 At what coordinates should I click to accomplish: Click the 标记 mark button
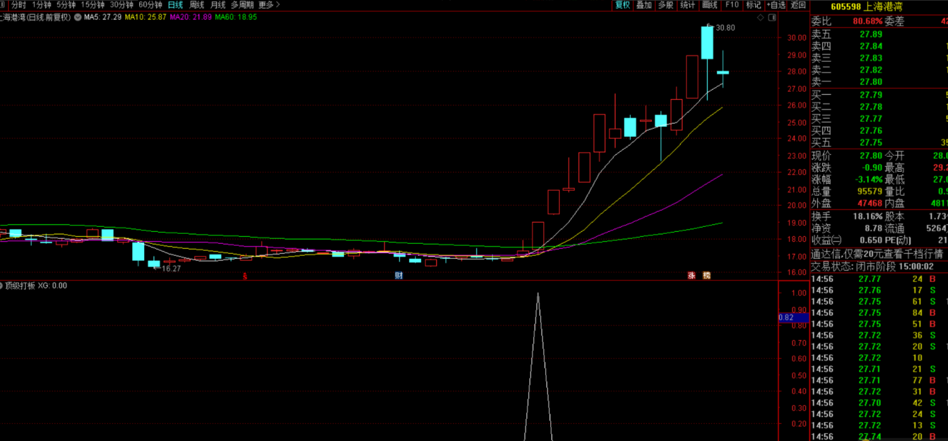tap(754, 4)
